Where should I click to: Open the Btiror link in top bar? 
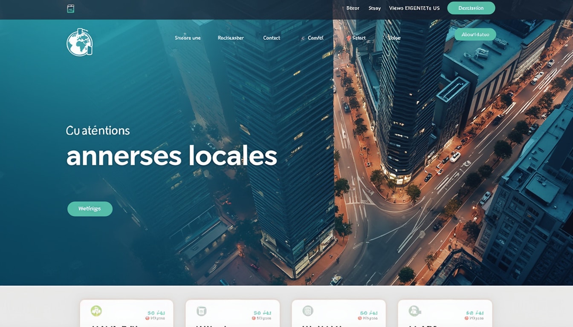[x=353, y=8]
